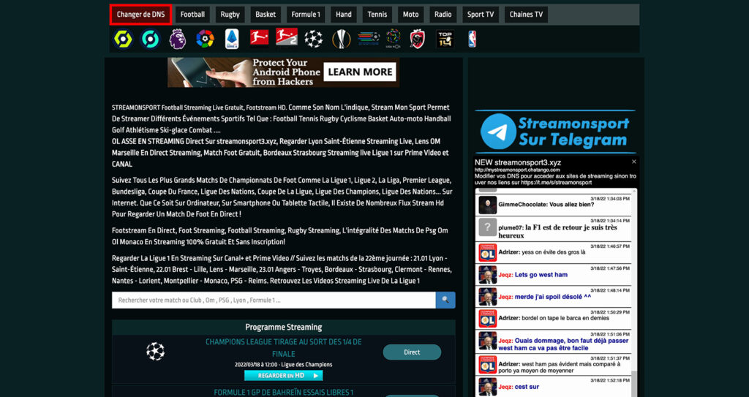Open the Hand menu item
Image resolution: width=749 pixels, height=397 pixels.
(x=344, y=15)
